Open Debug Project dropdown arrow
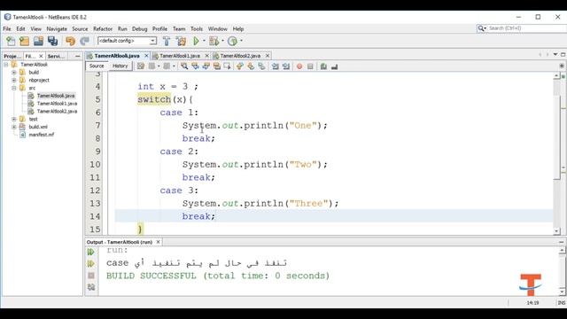This screenshot has width=567, height=319. [x=222, y=41]
